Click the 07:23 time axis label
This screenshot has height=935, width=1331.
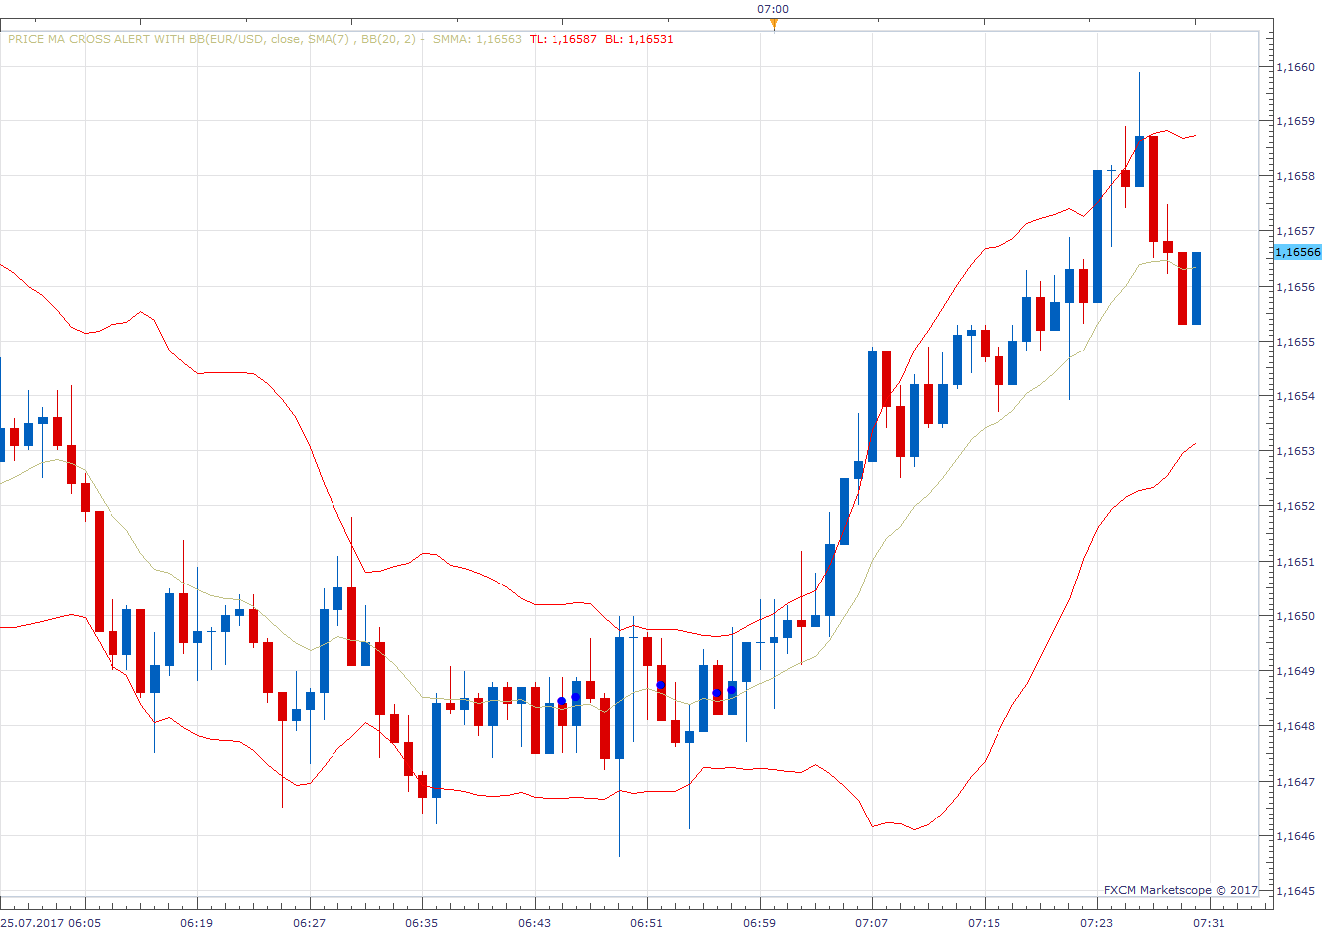tap(1097, 923)
